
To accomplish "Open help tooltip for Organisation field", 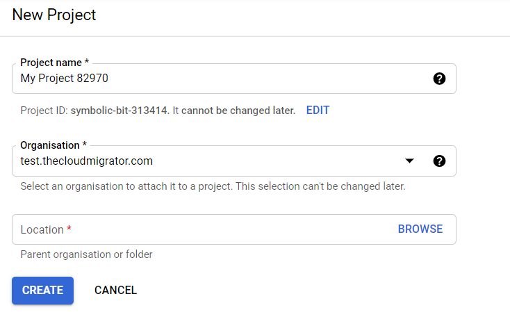I will point(439,161).
